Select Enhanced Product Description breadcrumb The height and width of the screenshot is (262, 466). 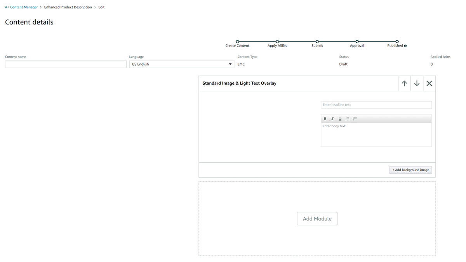68,7
